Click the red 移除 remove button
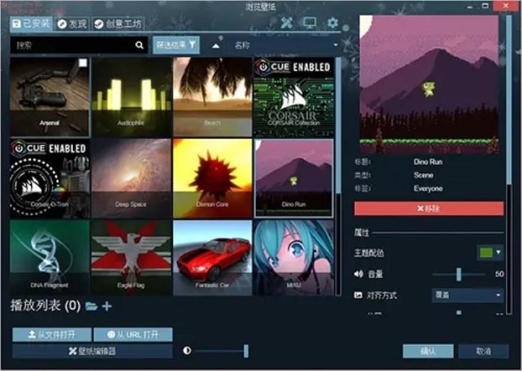 click(x=429, y=208)
